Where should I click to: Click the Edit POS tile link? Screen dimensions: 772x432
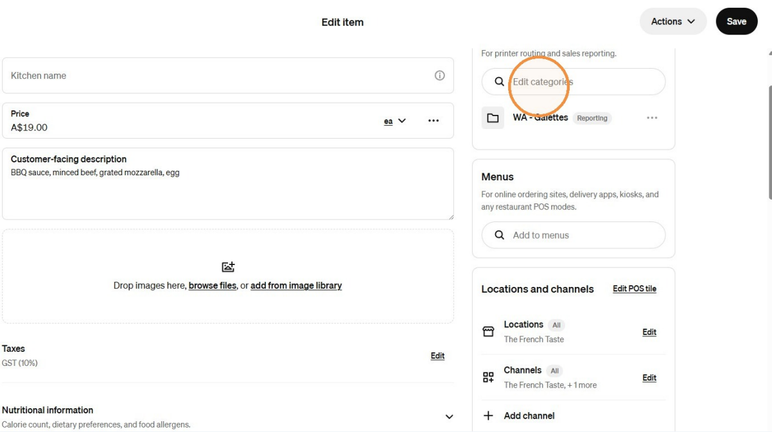coord(635,289)
